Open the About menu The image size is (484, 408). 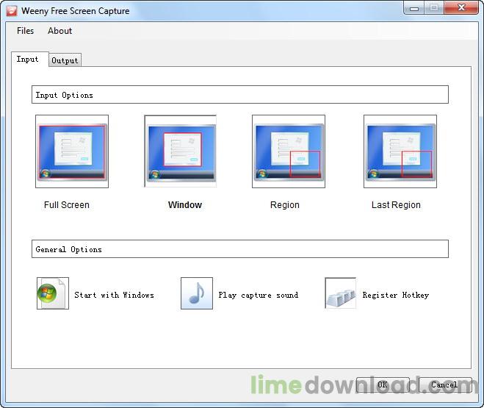(60, 31)
